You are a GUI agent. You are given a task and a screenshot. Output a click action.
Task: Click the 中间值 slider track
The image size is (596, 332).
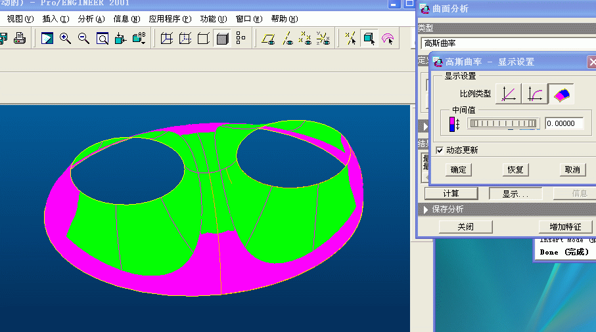coord(503,123)
